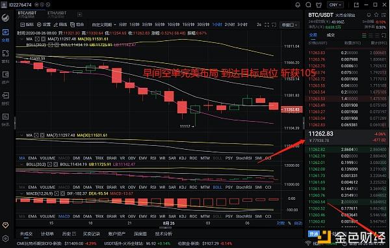Open the Huobi logo home icon
Screen dimensions: 390x248
[x=5, y=18]
